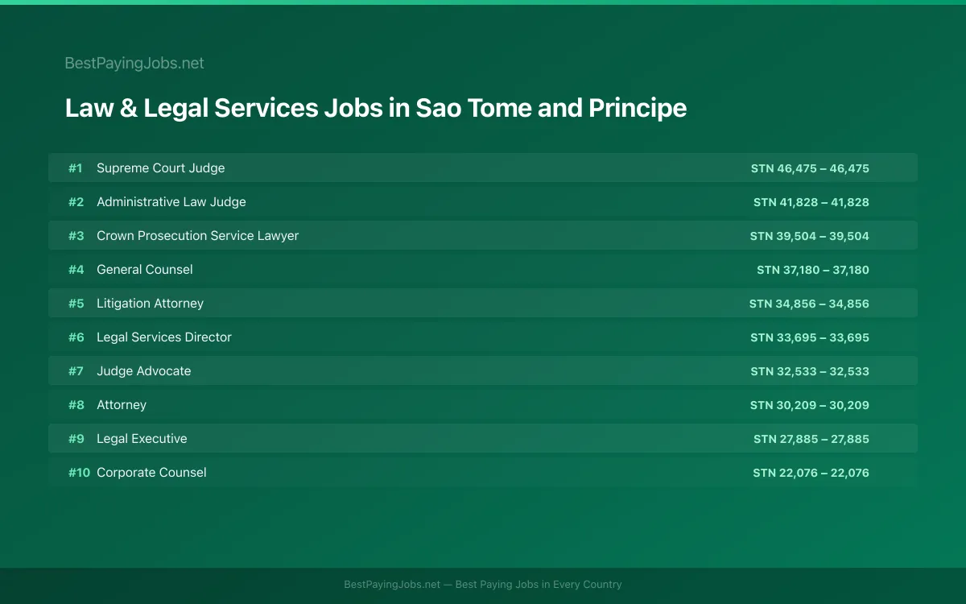Viewport: 966px width, 604px height.
Task: Click the #3 rank number
Action: [76, 236]
